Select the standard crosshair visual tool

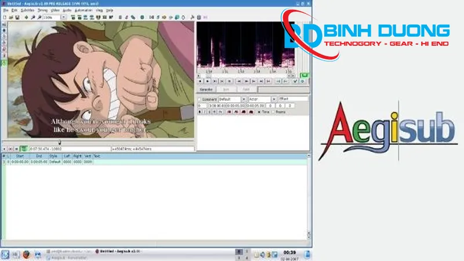(x=4, y=24)
